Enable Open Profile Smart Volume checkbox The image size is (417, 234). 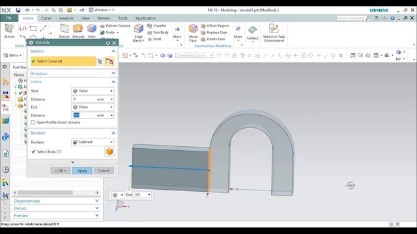pyautogui.click(x=33, y=122)
